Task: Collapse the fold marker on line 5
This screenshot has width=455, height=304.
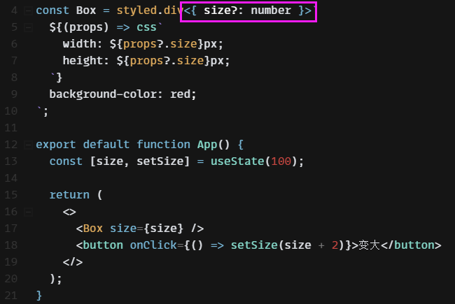Action: point(27,27)
